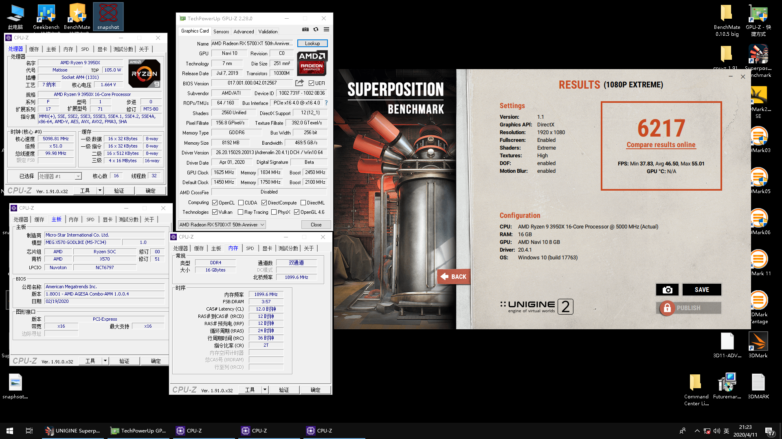Open 3DMark desktop icon

coord(758,345)
